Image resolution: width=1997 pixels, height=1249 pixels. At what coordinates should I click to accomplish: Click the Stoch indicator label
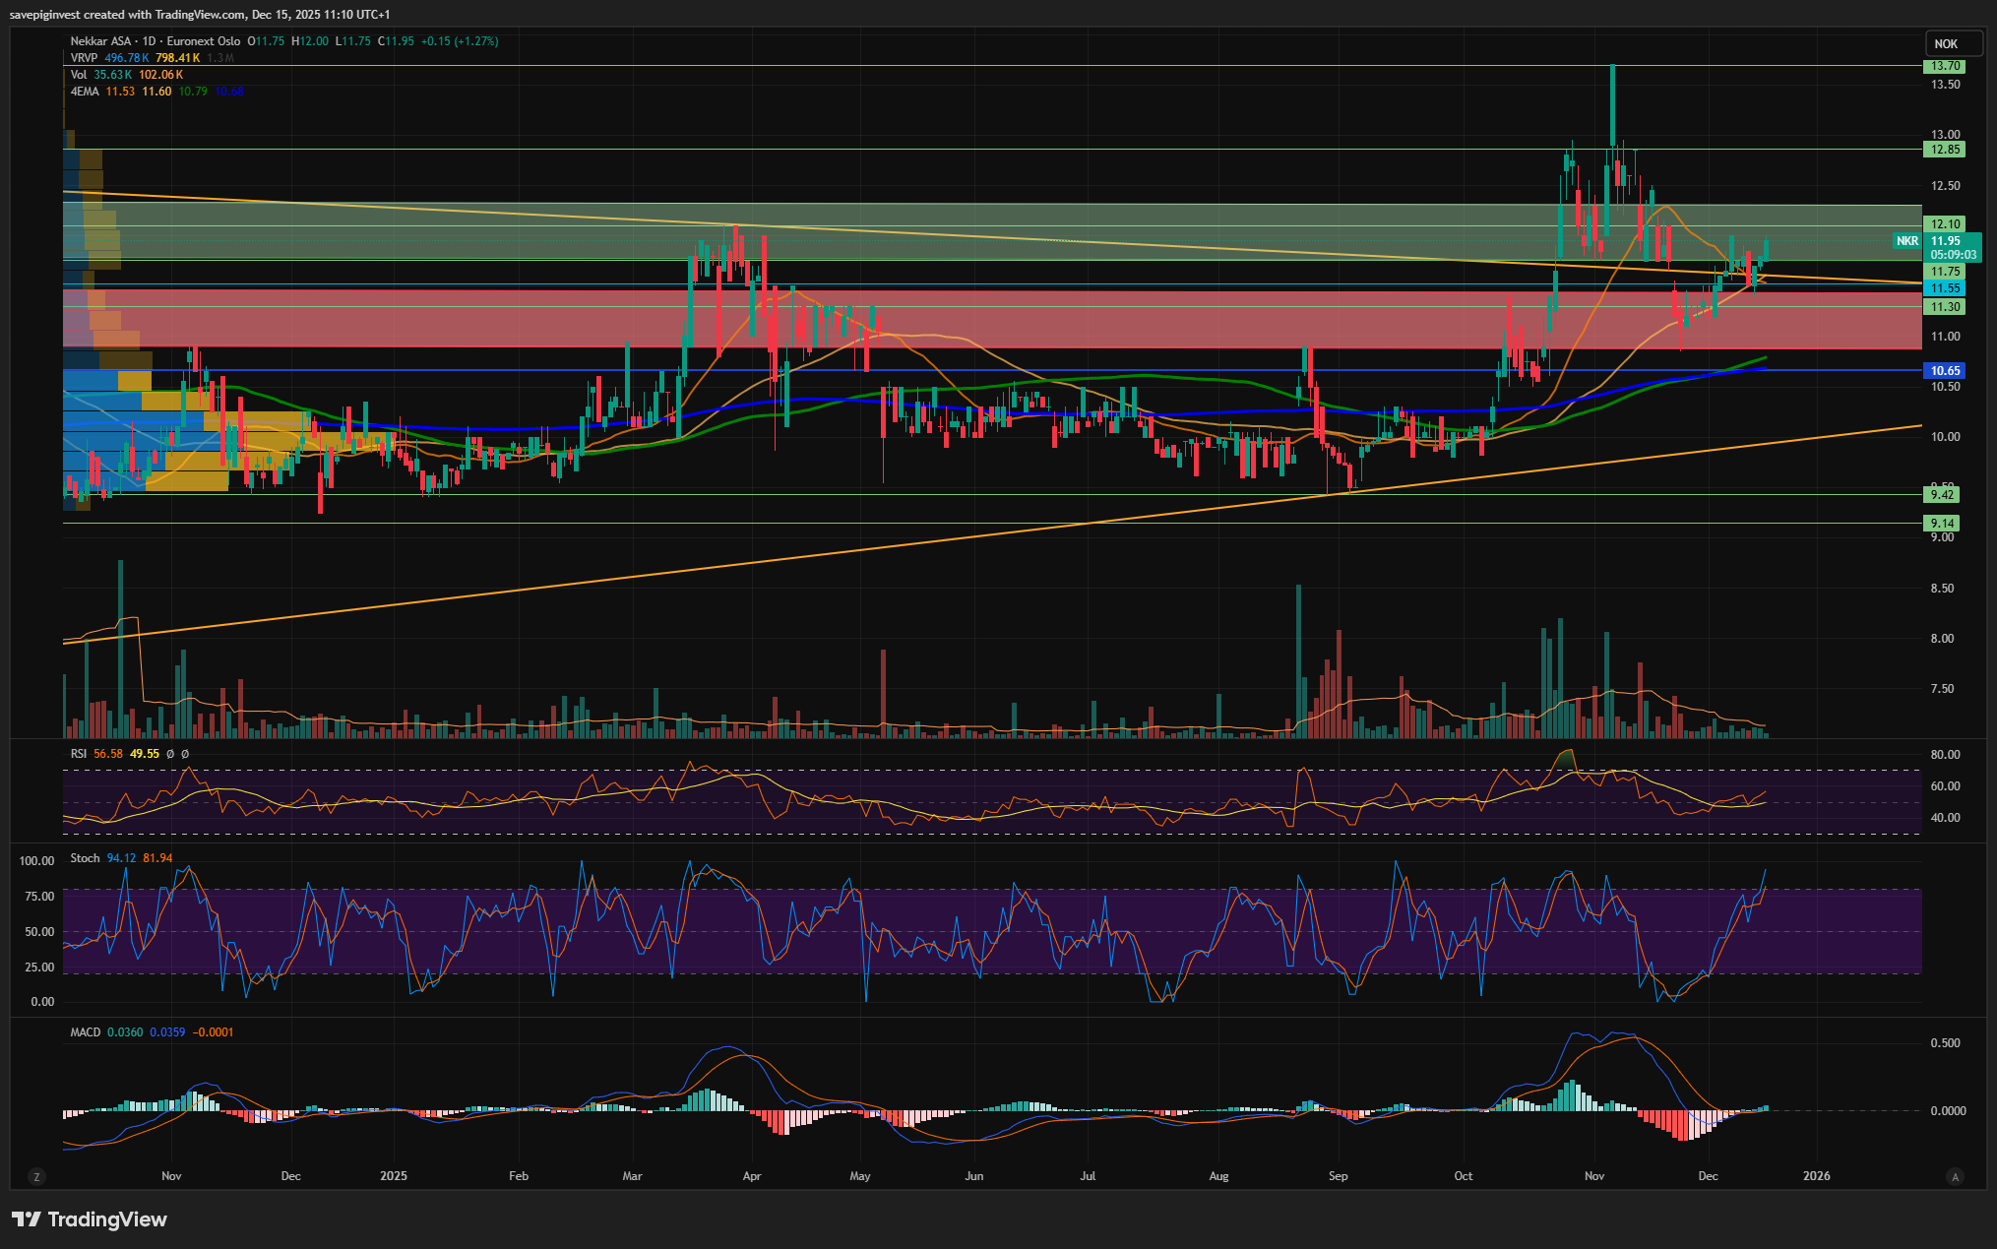85,858
